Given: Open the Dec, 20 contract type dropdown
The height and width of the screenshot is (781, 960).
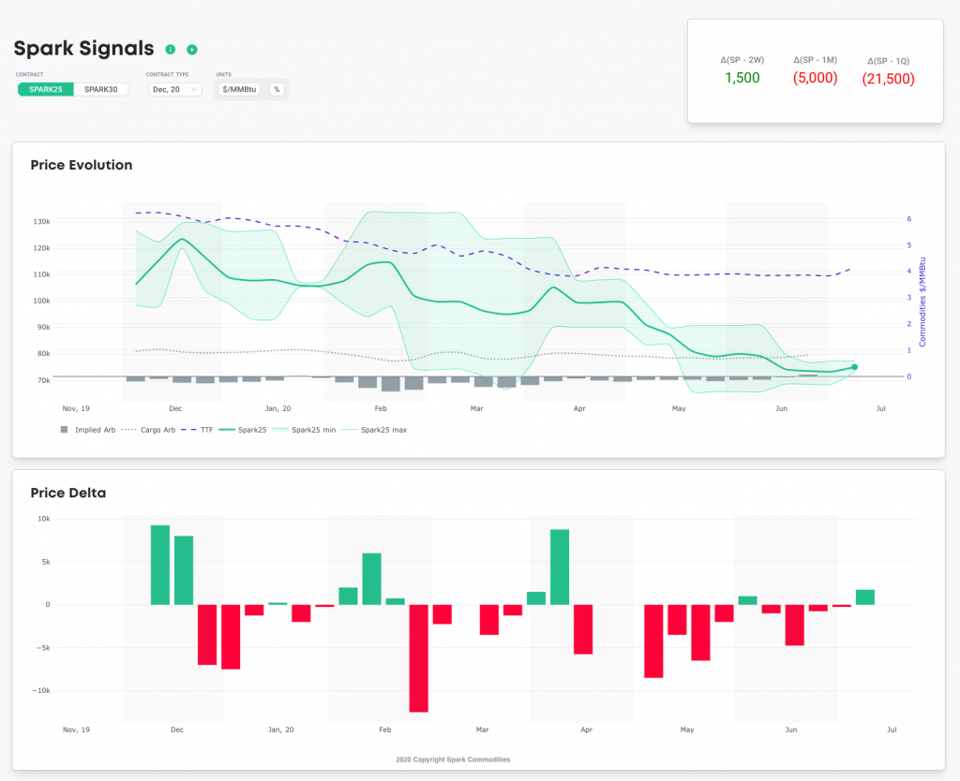Looking at the screenshot, I should (174, 89).
